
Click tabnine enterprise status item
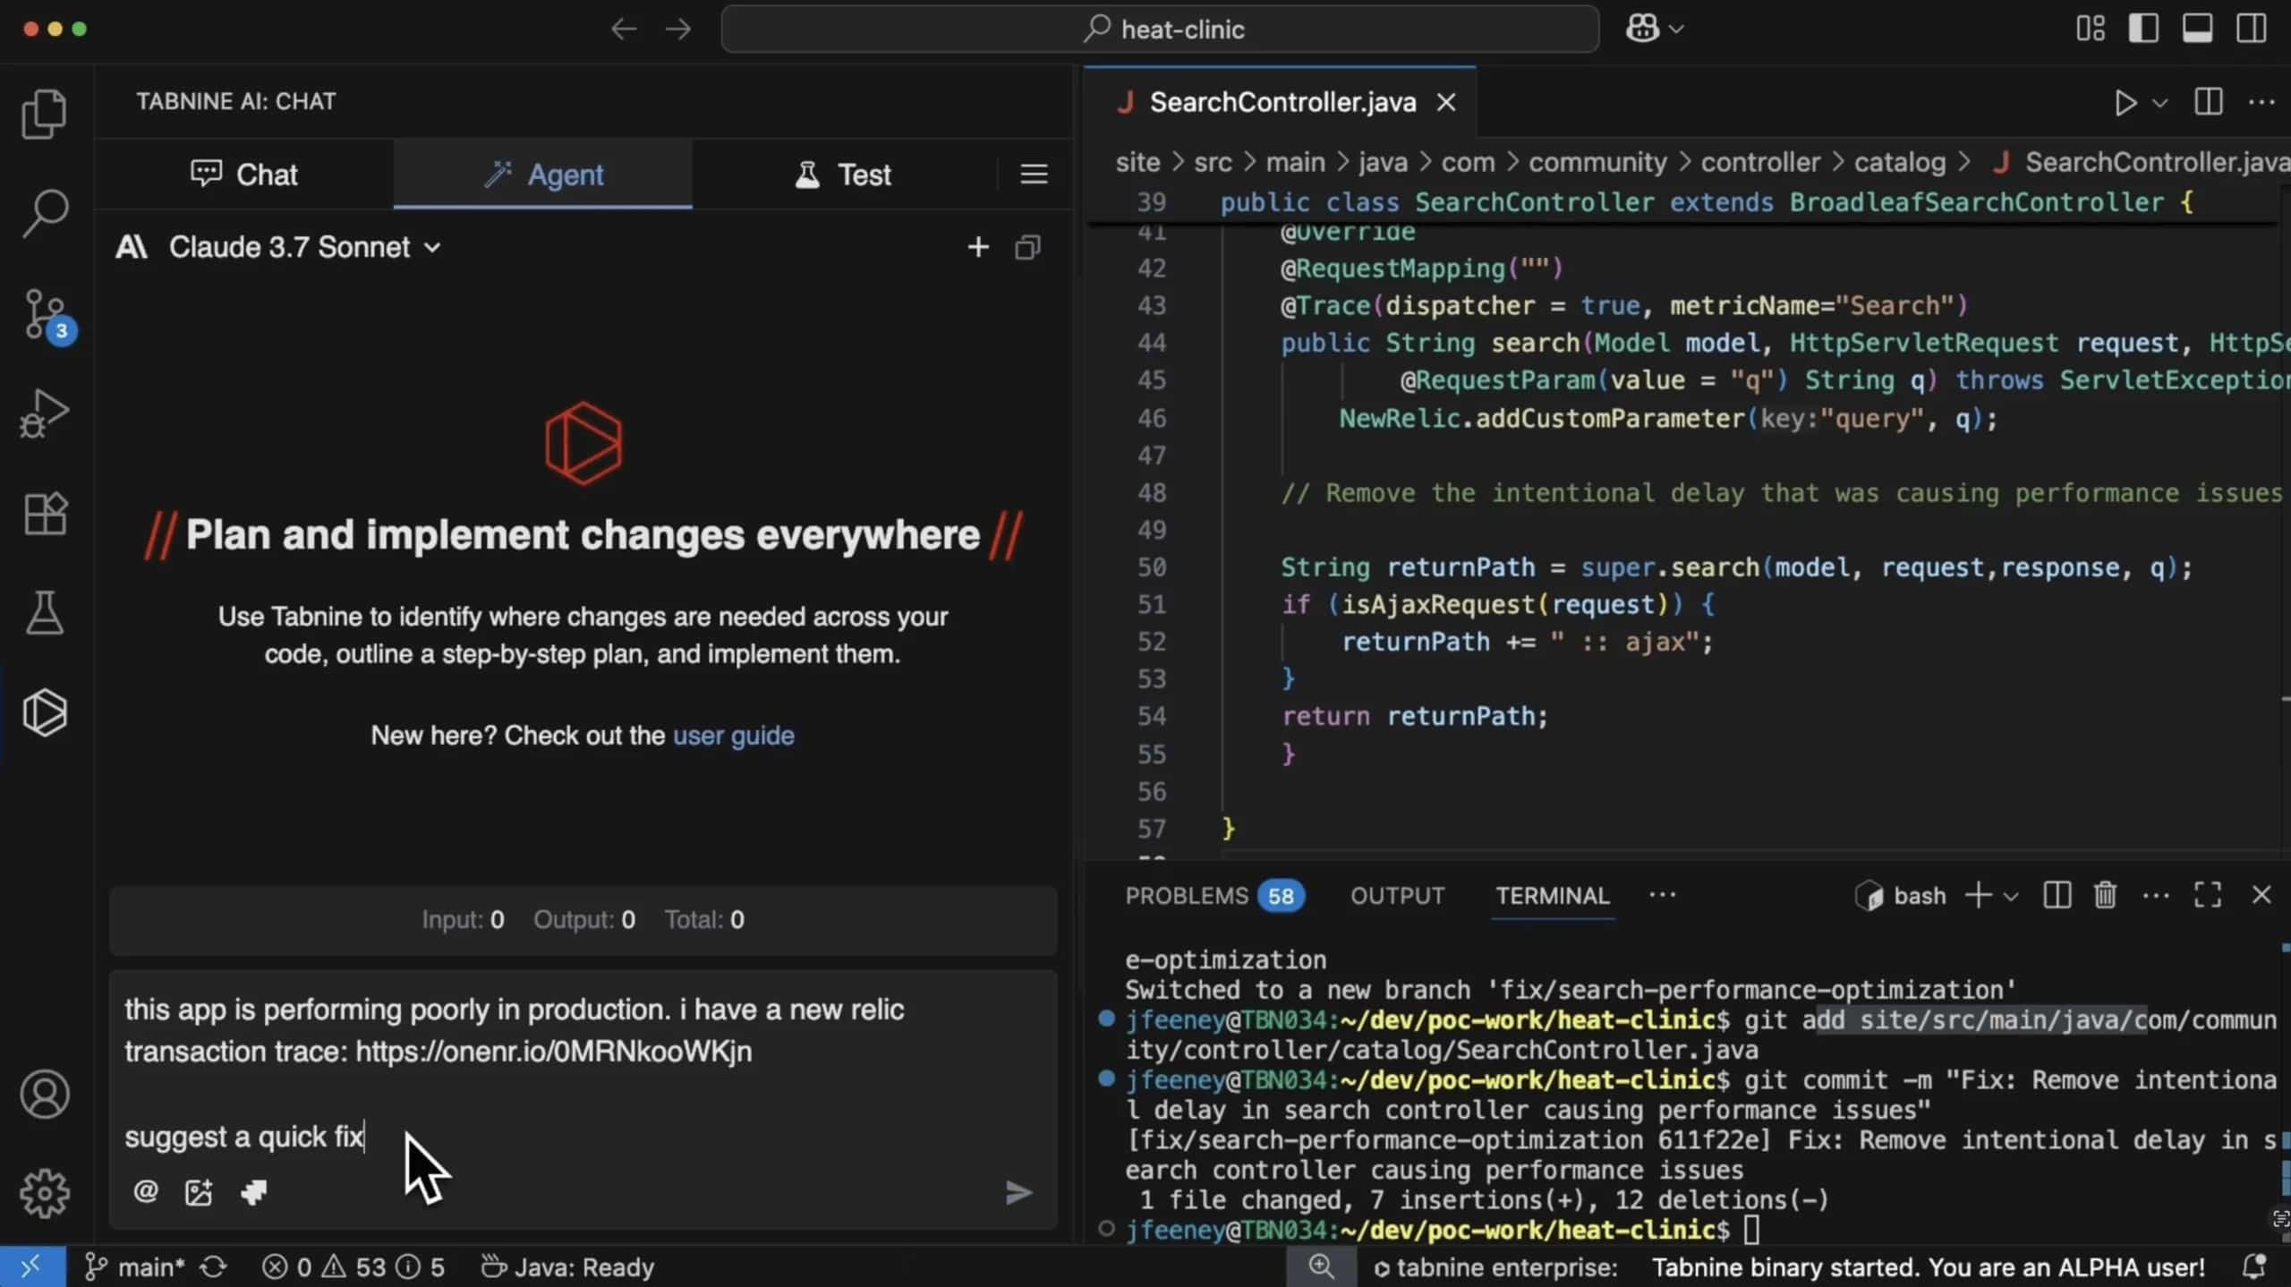coord(1496,1266)
